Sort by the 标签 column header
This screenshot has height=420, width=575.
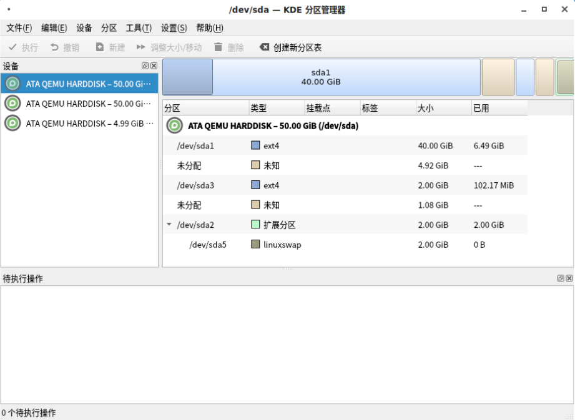pos(388,108)
